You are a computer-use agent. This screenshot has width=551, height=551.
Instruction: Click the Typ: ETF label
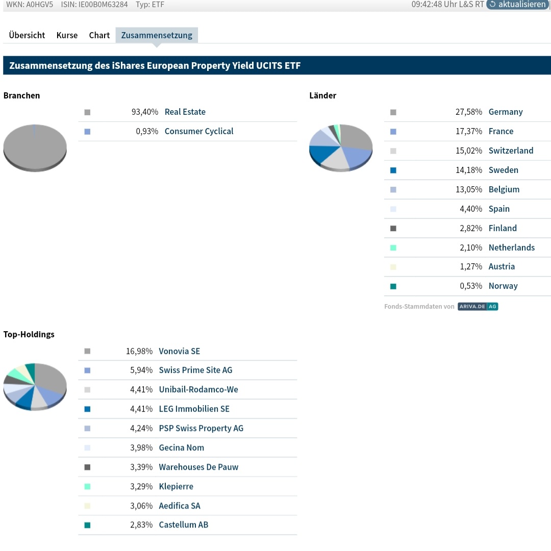(150, 5)
